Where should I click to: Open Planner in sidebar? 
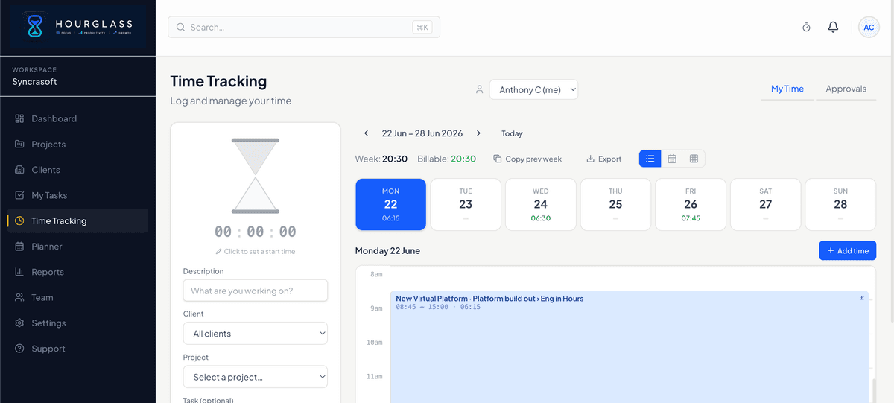[77, 247]
